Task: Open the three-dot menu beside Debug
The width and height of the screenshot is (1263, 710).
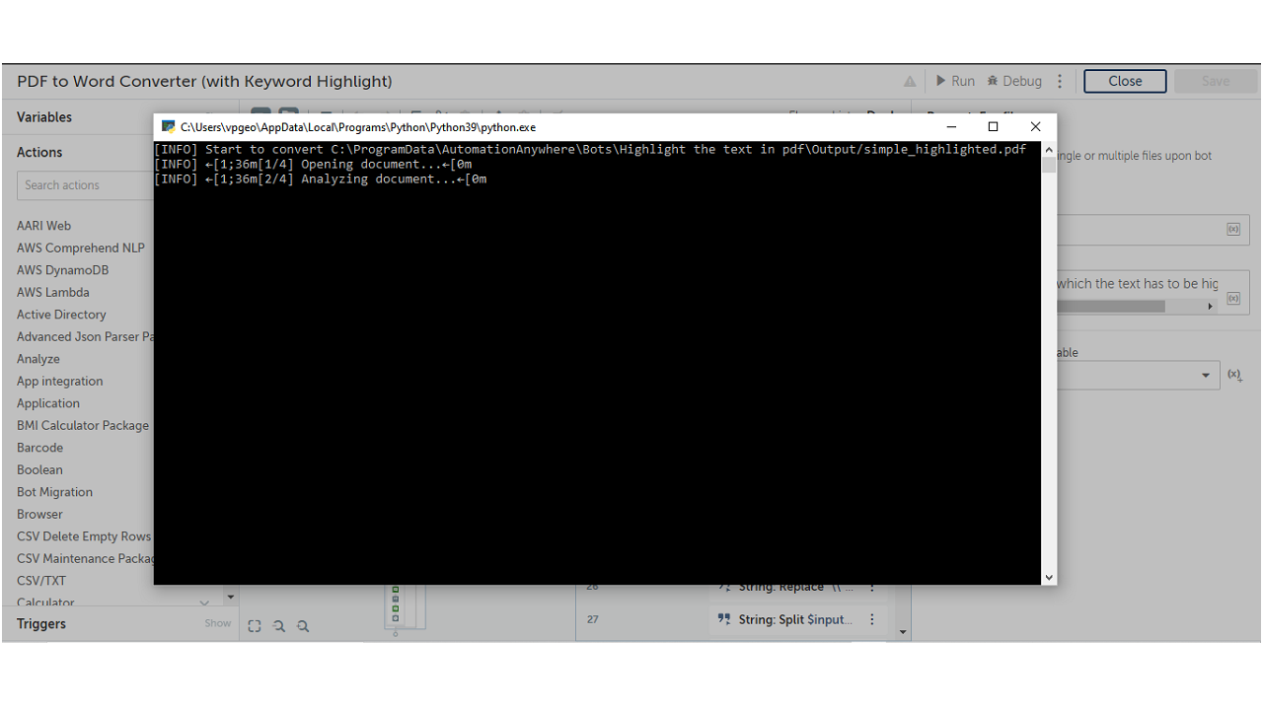Action: (x=1060, y=81)
